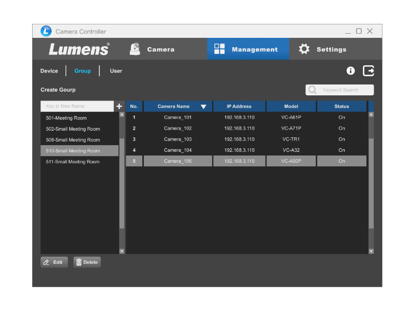Click the magnifier icon in Keyword Search

point(312,90)
